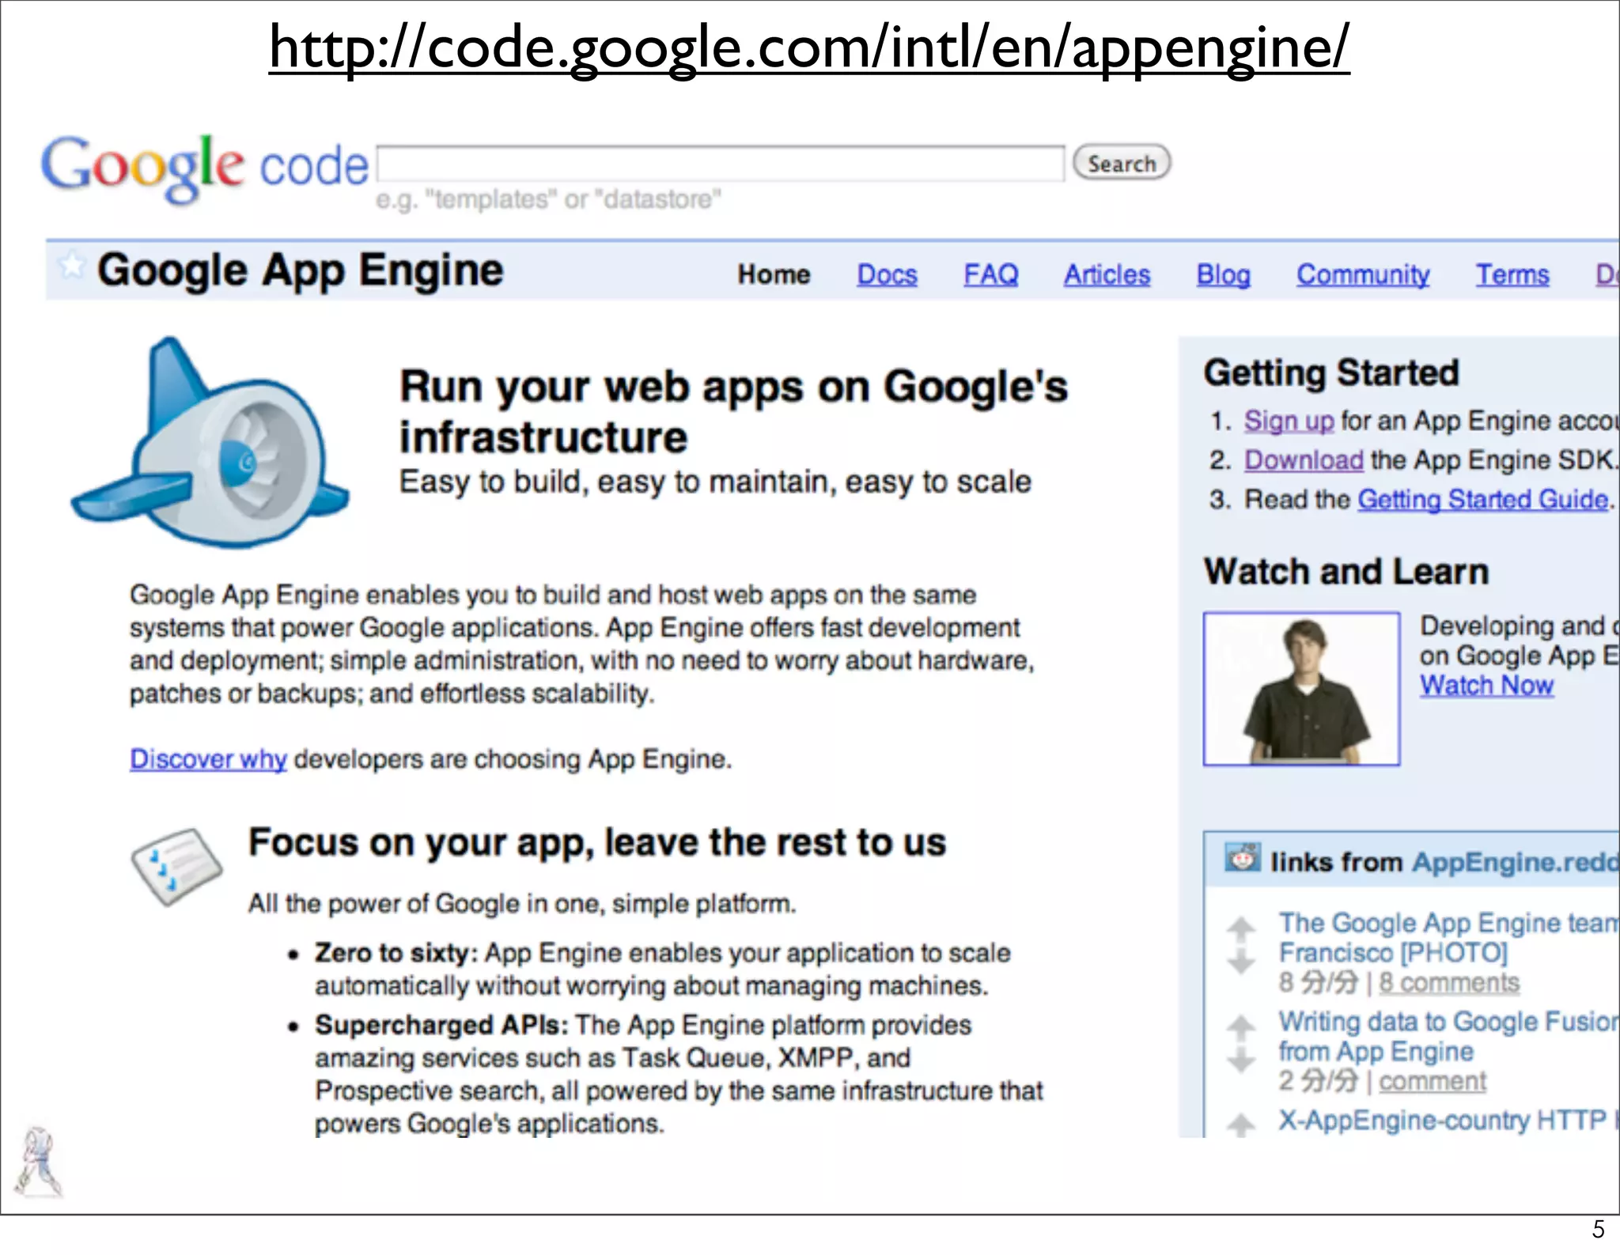
Task: Open the video thumbnail under Watch and Learn
Action: click(1301, 688)
